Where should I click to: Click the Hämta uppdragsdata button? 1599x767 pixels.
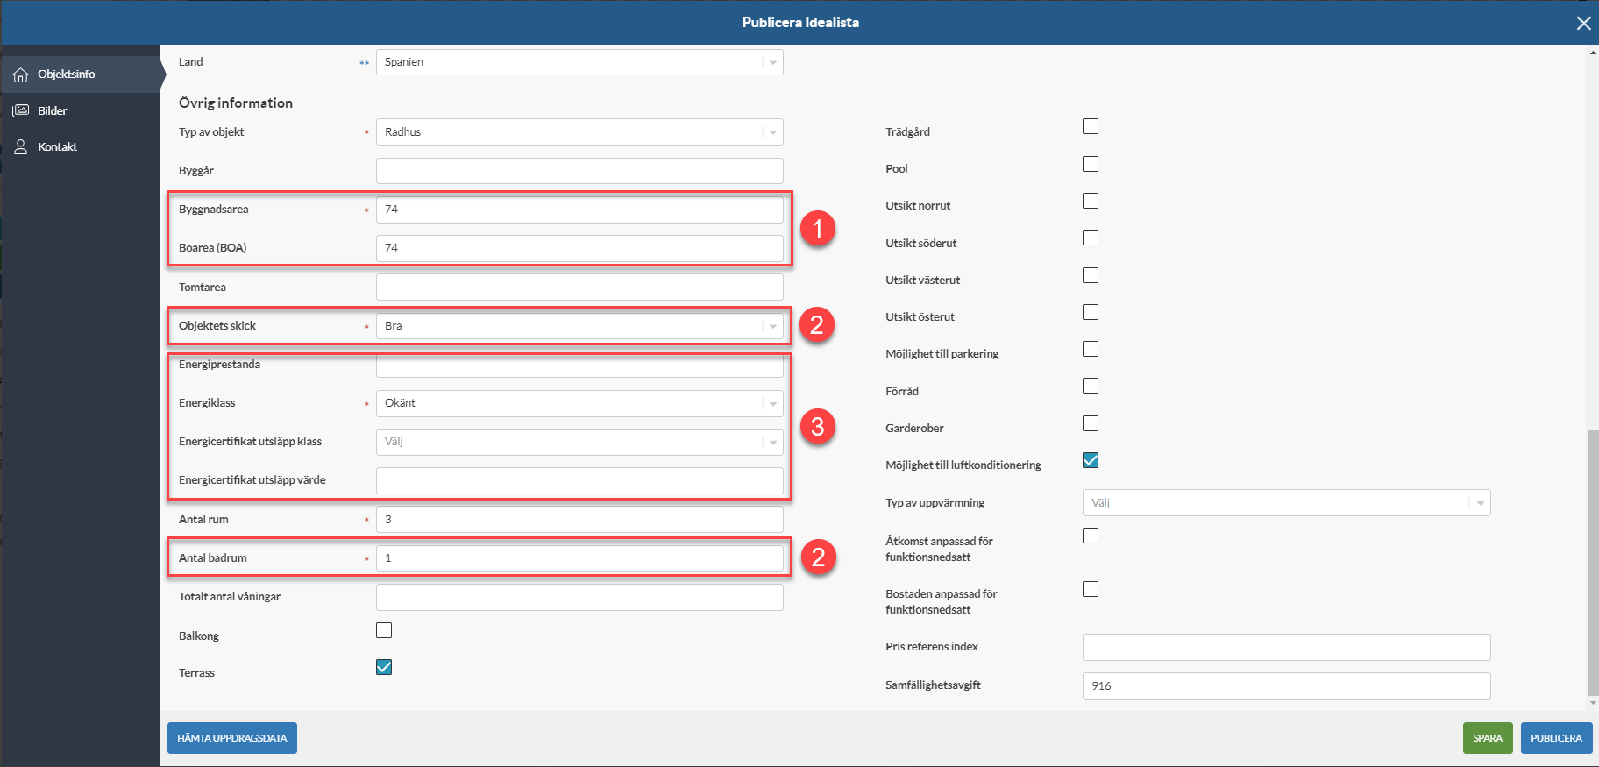point(232,738)
